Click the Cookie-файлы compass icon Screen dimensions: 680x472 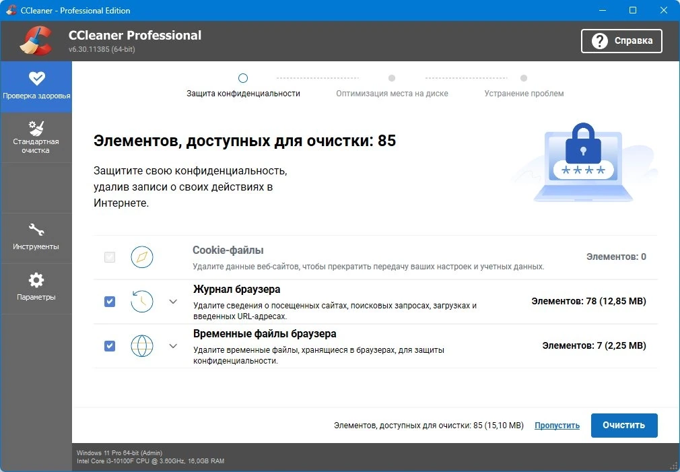142,257
